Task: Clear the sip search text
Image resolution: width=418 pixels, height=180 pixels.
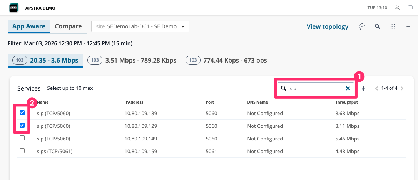Action: [348, 88]
